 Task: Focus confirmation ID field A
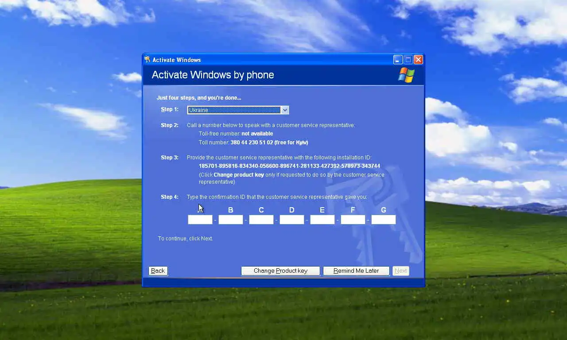point(200,220)
